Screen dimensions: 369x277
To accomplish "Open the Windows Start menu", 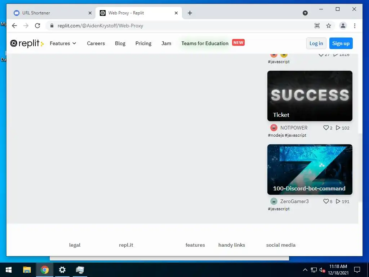I will pos(9,270).
